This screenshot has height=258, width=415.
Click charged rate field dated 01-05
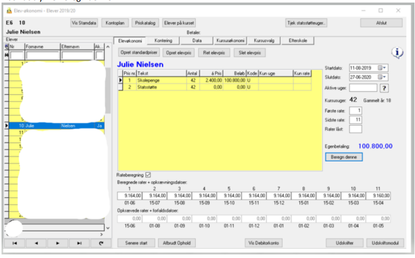(x=378, y=219)
